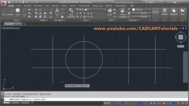This screenshot has width=189, height=106.
Task: Open the layer selection dropdown
Action: (x=105, y=9)
